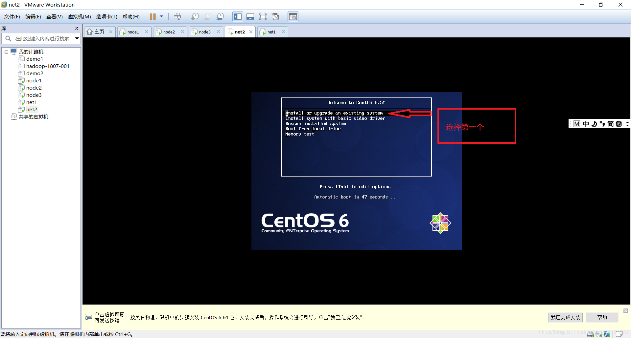Pause the virtual machine with the pause icon
Screen dimensions: 631x338
coord(153,16)
